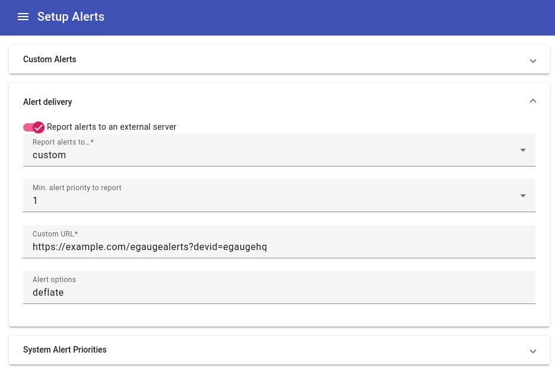Click the System Alert Priorities chevron

(x=532, y=351)
